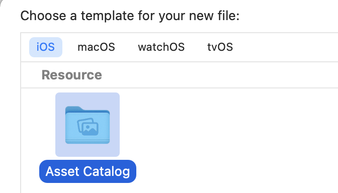Click the folder tab edge of the icon
The image size is (338, 193).
click(x=74, y=109)
